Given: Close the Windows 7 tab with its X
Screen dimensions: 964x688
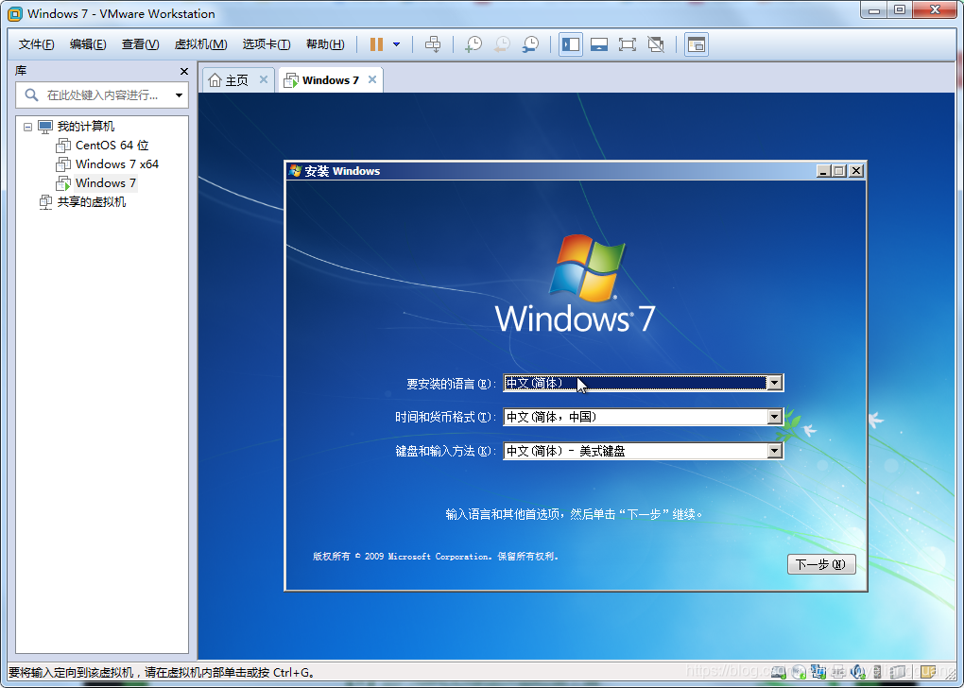Looking at the screenshot, I should point(372,79).
